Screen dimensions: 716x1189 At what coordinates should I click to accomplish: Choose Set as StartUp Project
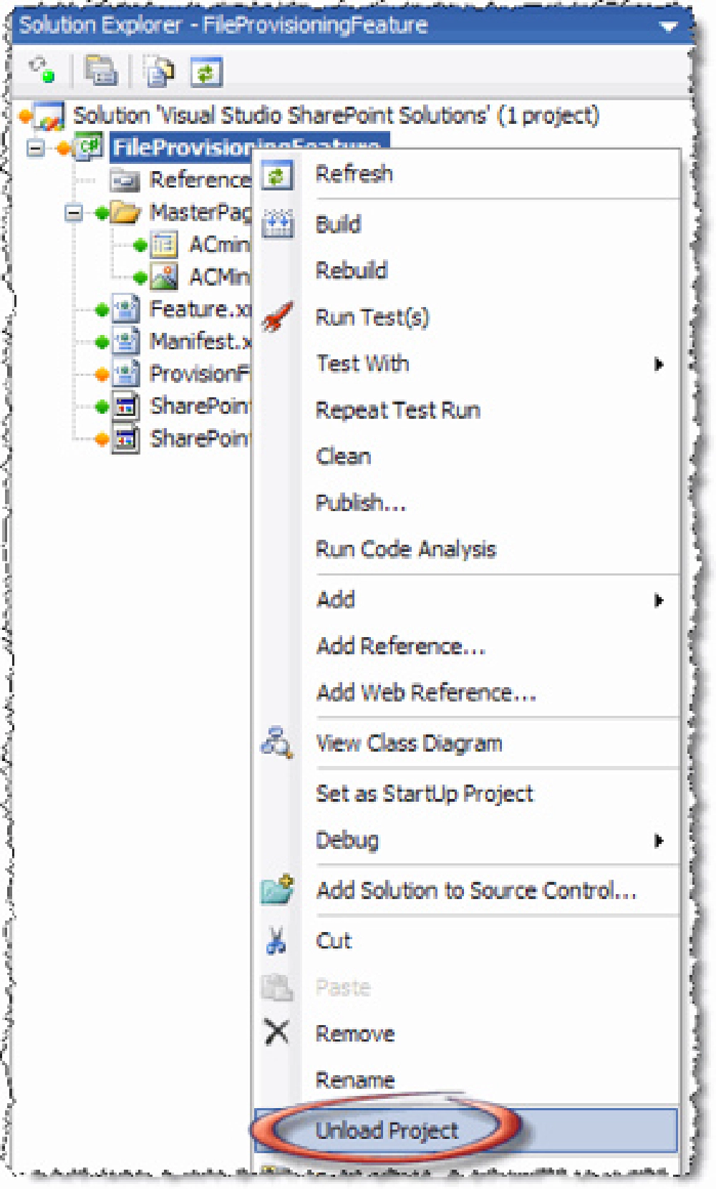tap(424, 793)
